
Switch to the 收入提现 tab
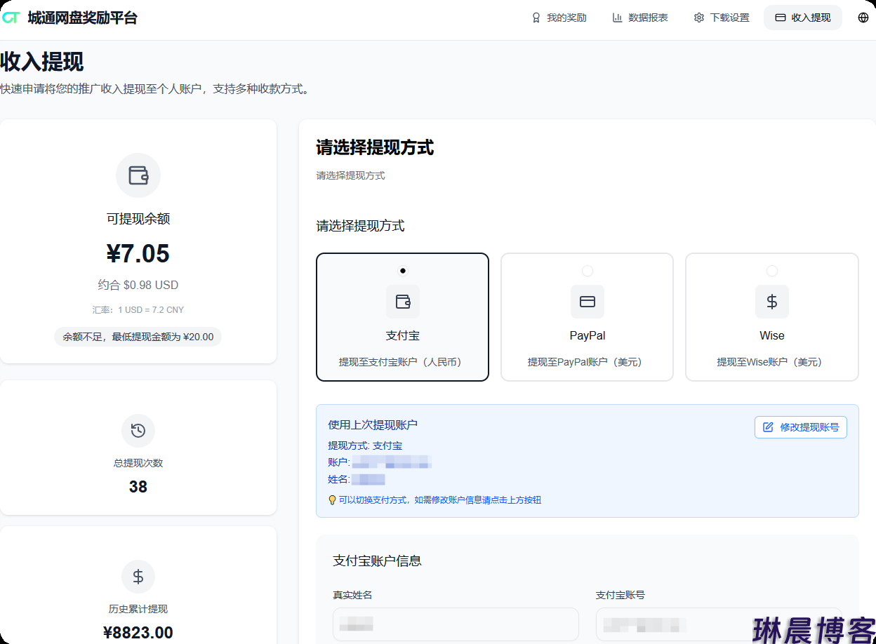[x=803, y=18]
